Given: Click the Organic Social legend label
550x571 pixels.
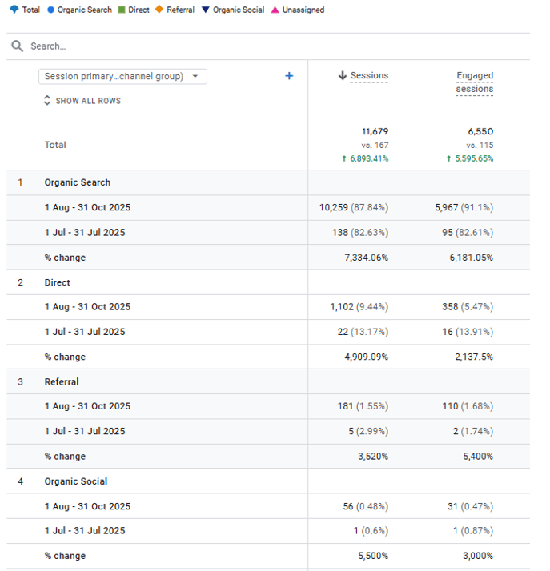Looking at the screenshot, I should pos(239,10).
